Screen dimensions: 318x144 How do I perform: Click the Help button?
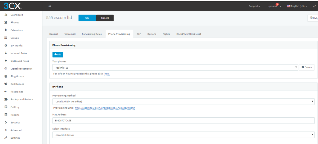pos(313,18)
